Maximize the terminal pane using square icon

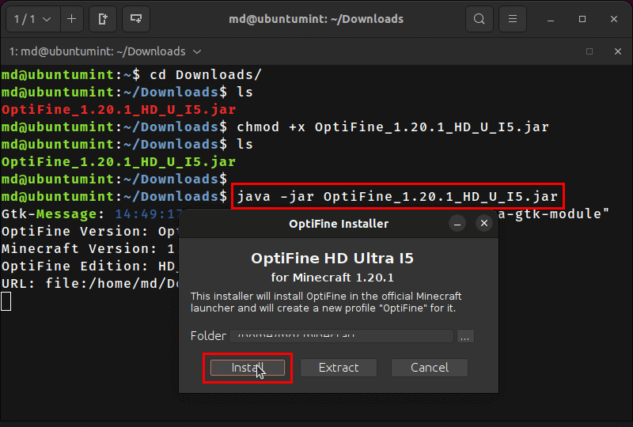tap(589, 51)
